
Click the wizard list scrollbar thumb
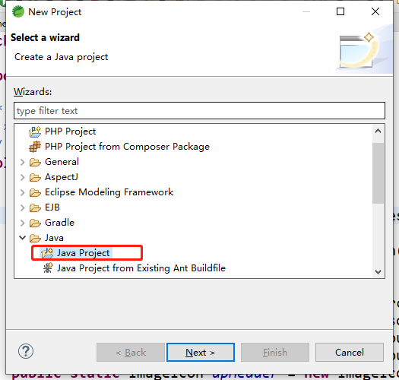tap(378, 173)
